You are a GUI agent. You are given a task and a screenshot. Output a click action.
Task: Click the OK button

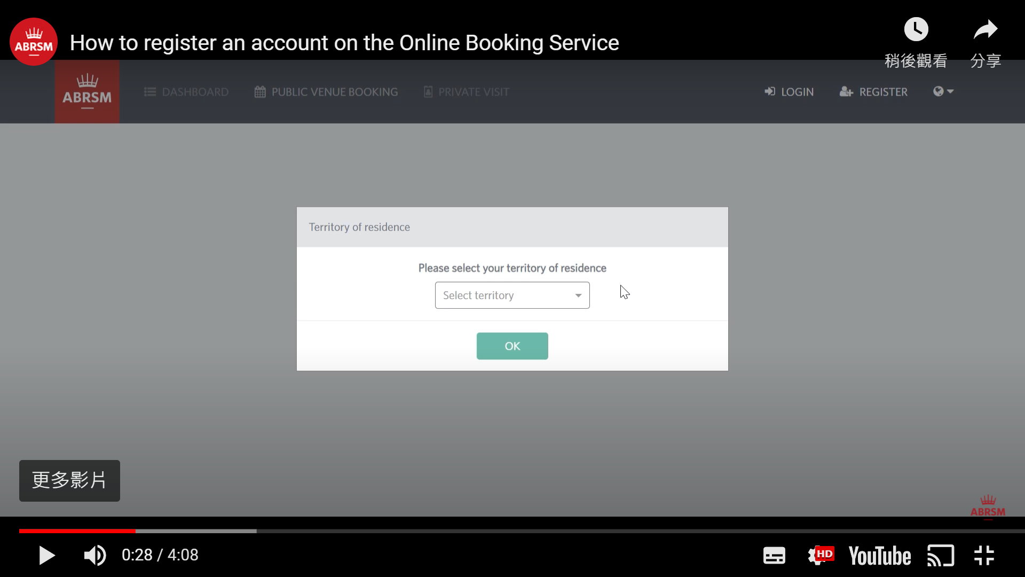512,346
